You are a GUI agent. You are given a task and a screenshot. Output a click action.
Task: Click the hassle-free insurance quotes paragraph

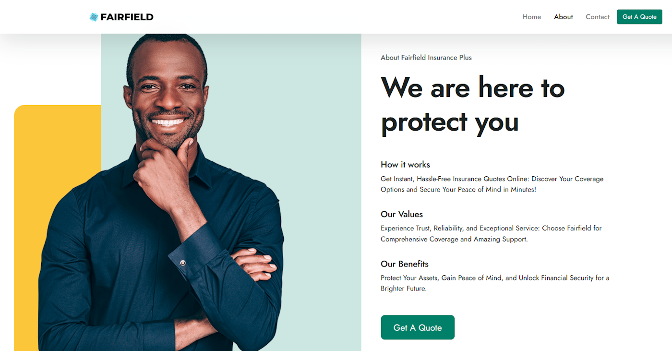[x=492, y=184]
